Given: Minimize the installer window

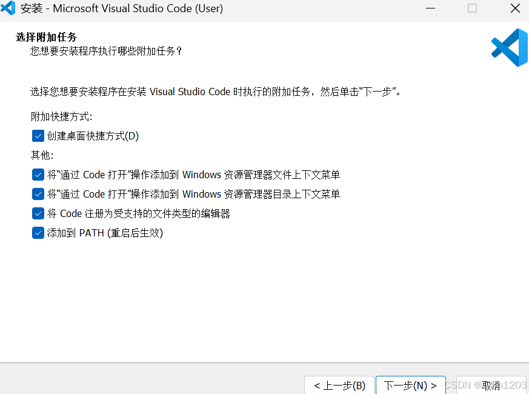Looking at the screenshot, I should 430,8.
